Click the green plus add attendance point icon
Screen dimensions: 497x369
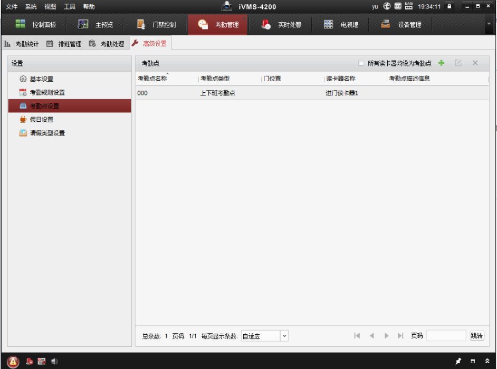coord(442,63)
